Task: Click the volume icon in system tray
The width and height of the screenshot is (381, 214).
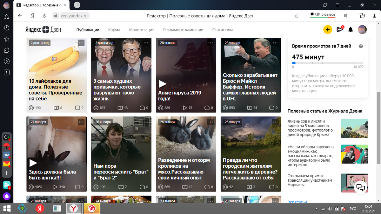Action: pyautogui.click(x=330, y=209)
